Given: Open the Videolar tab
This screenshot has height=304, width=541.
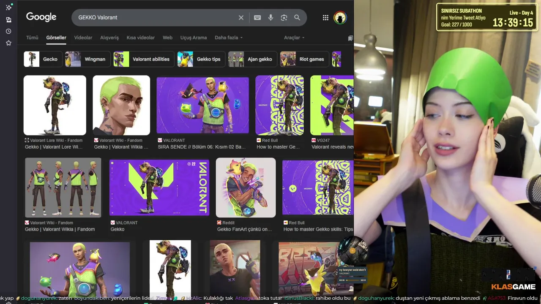Looking at the screenshot, I should point(83,38).
